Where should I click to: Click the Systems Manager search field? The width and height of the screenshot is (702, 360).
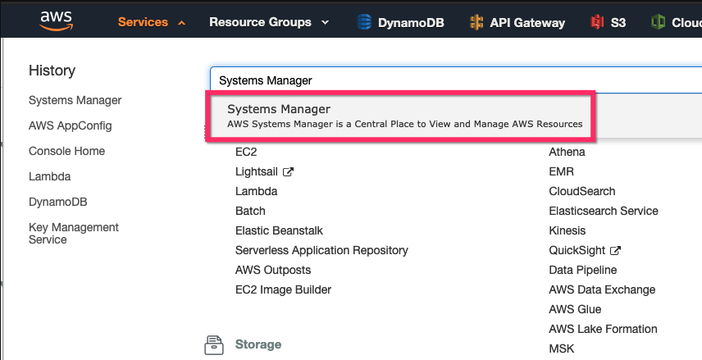tap(456, 80)
